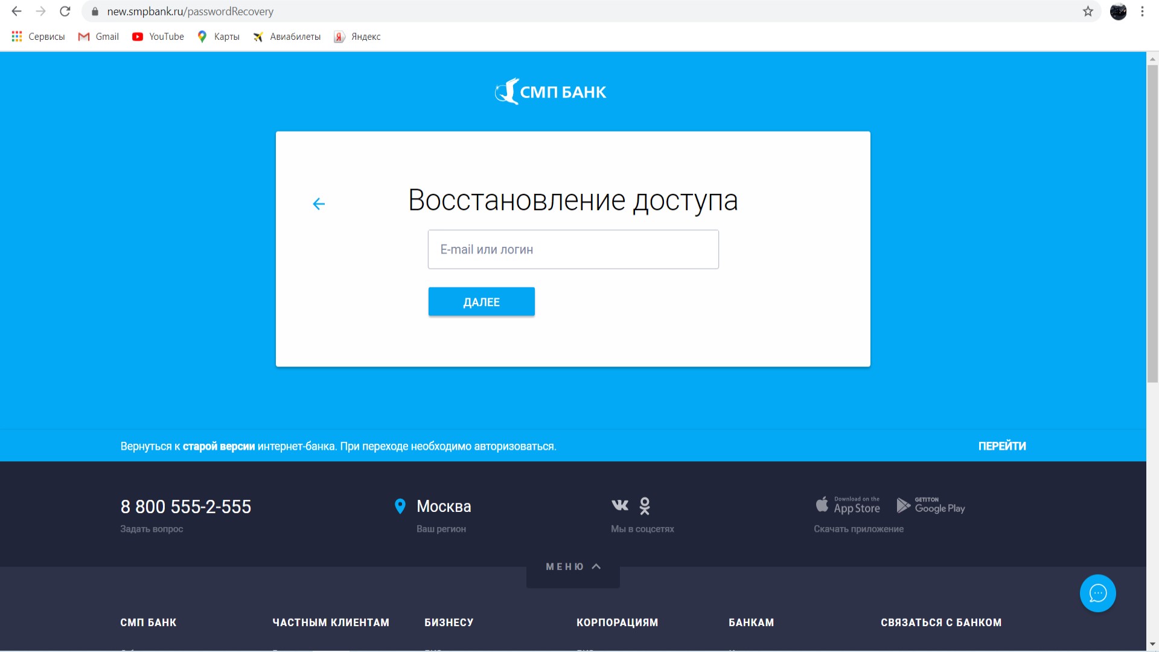This screenshot has height=652, width=1159.
Task: Open БАНКАМ footer section
Action: (752, 622)
